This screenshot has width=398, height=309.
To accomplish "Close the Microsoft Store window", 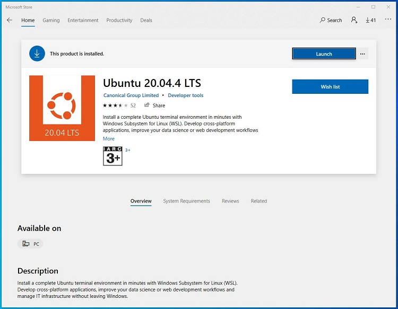I will tap(388, 7).
